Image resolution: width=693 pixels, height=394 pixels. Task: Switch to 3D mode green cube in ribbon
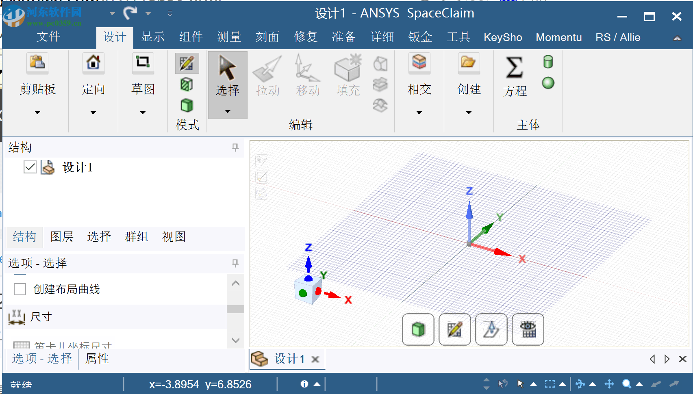(187, 106)
